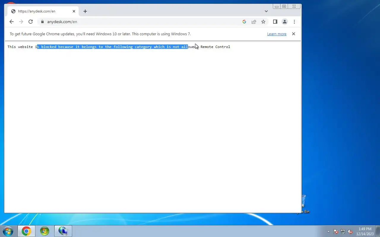Click the Show desktop strip
Screen dimensions: 380x237
378,231
